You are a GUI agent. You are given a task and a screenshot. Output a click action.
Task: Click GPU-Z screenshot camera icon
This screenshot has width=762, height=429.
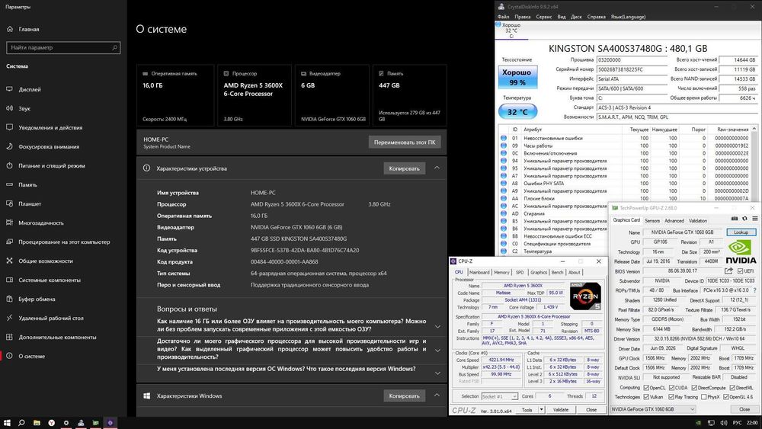point(735,219)
